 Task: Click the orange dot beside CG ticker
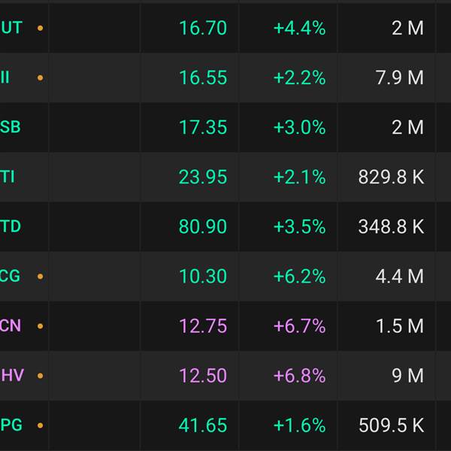click(40, 277)
